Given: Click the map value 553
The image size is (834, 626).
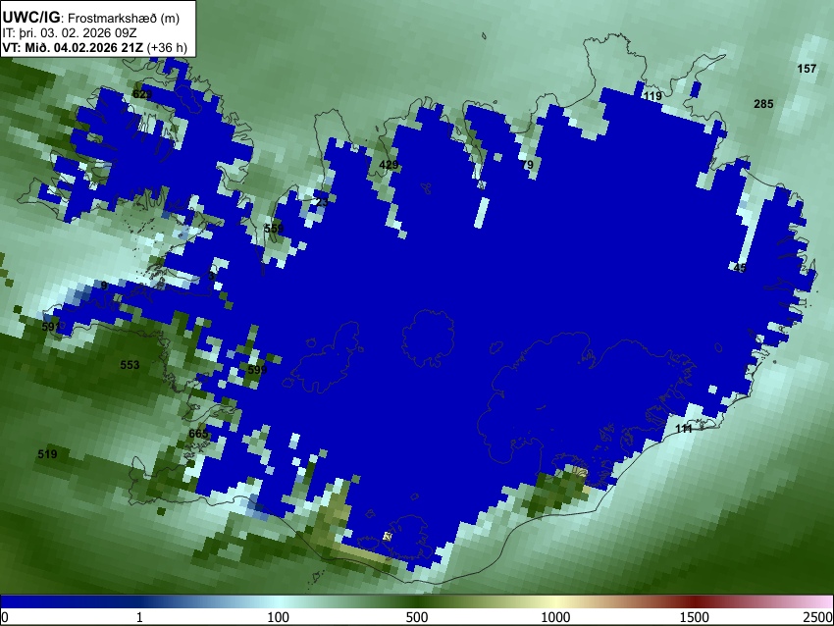Looking at the screenshot, I should point(130,364).
